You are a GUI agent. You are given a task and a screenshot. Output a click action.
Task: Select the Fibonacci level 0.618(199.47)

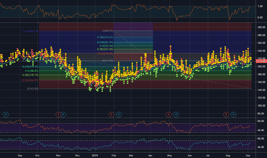click(x=30, y=67)
